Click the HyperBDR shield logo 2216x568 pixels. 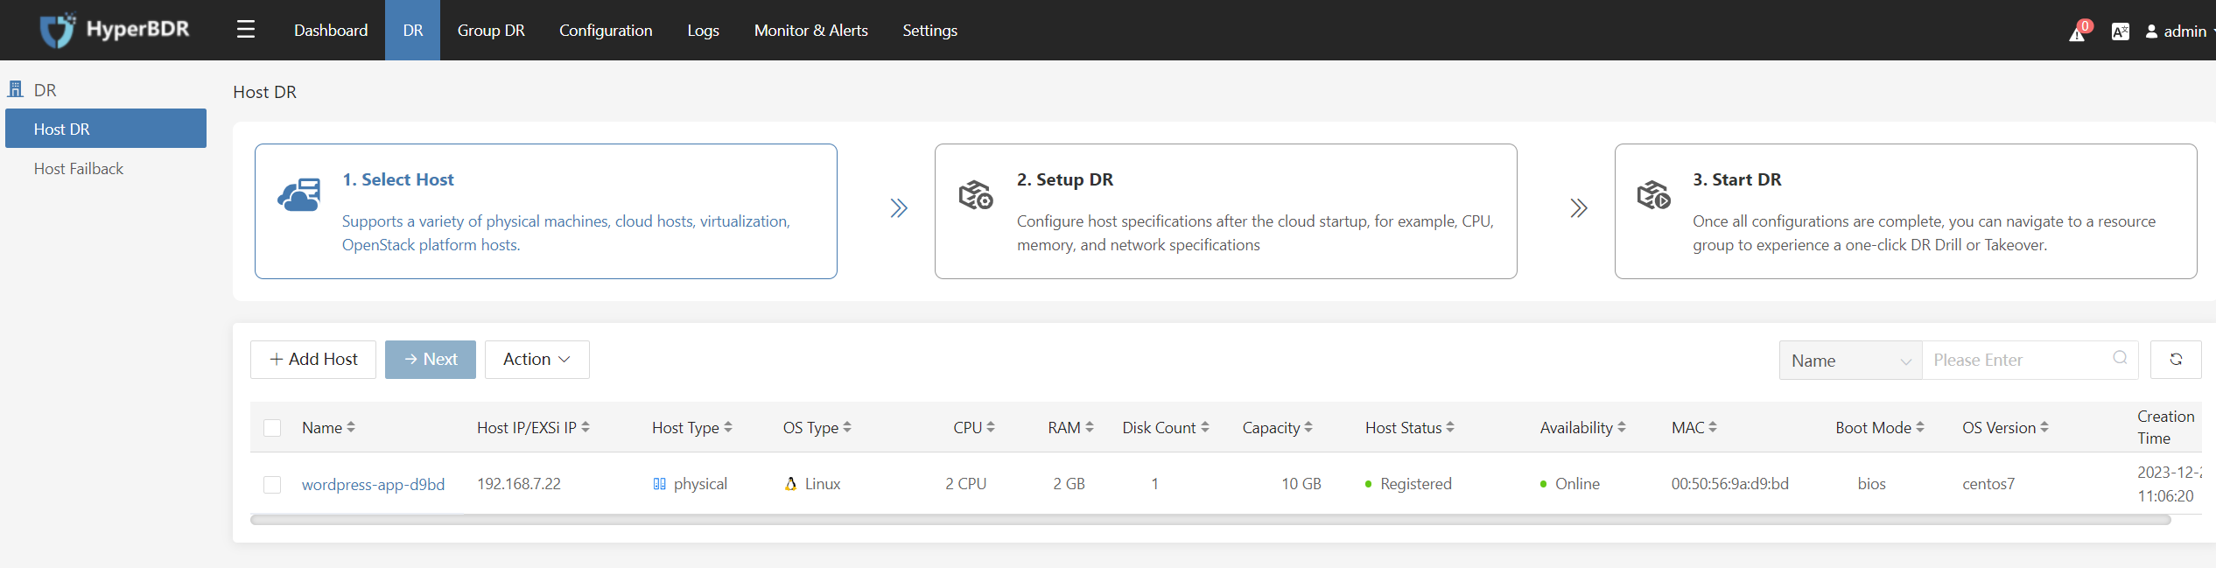[58, 30]
